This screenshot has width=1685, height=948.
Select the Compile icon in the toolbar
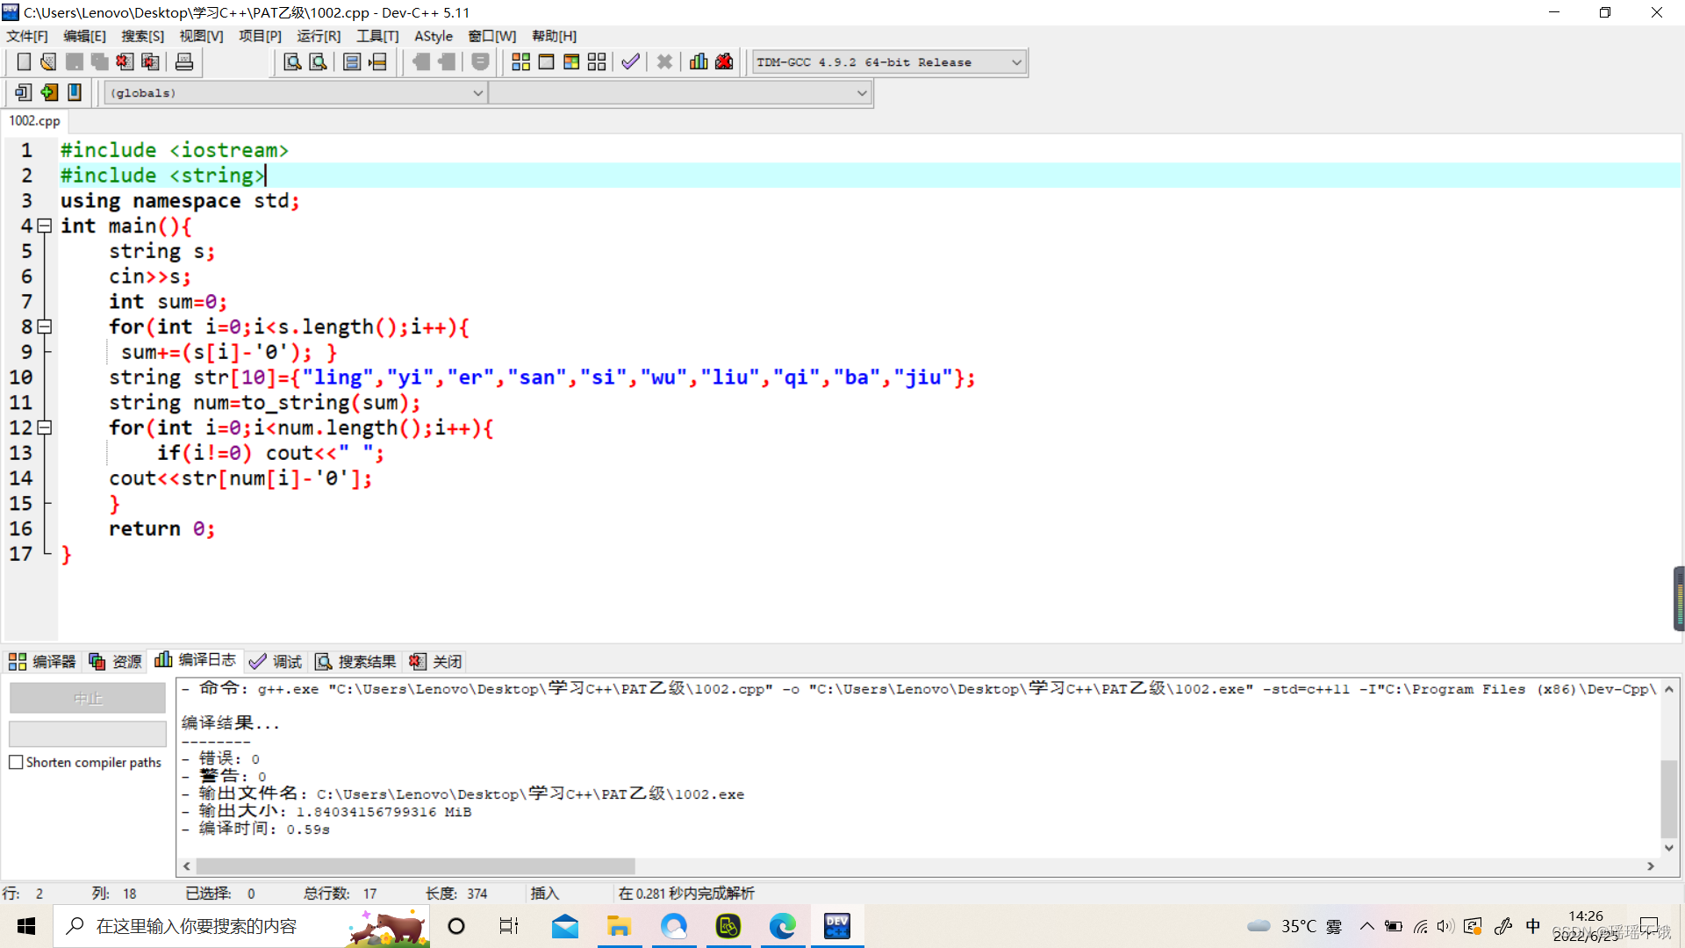520,61
